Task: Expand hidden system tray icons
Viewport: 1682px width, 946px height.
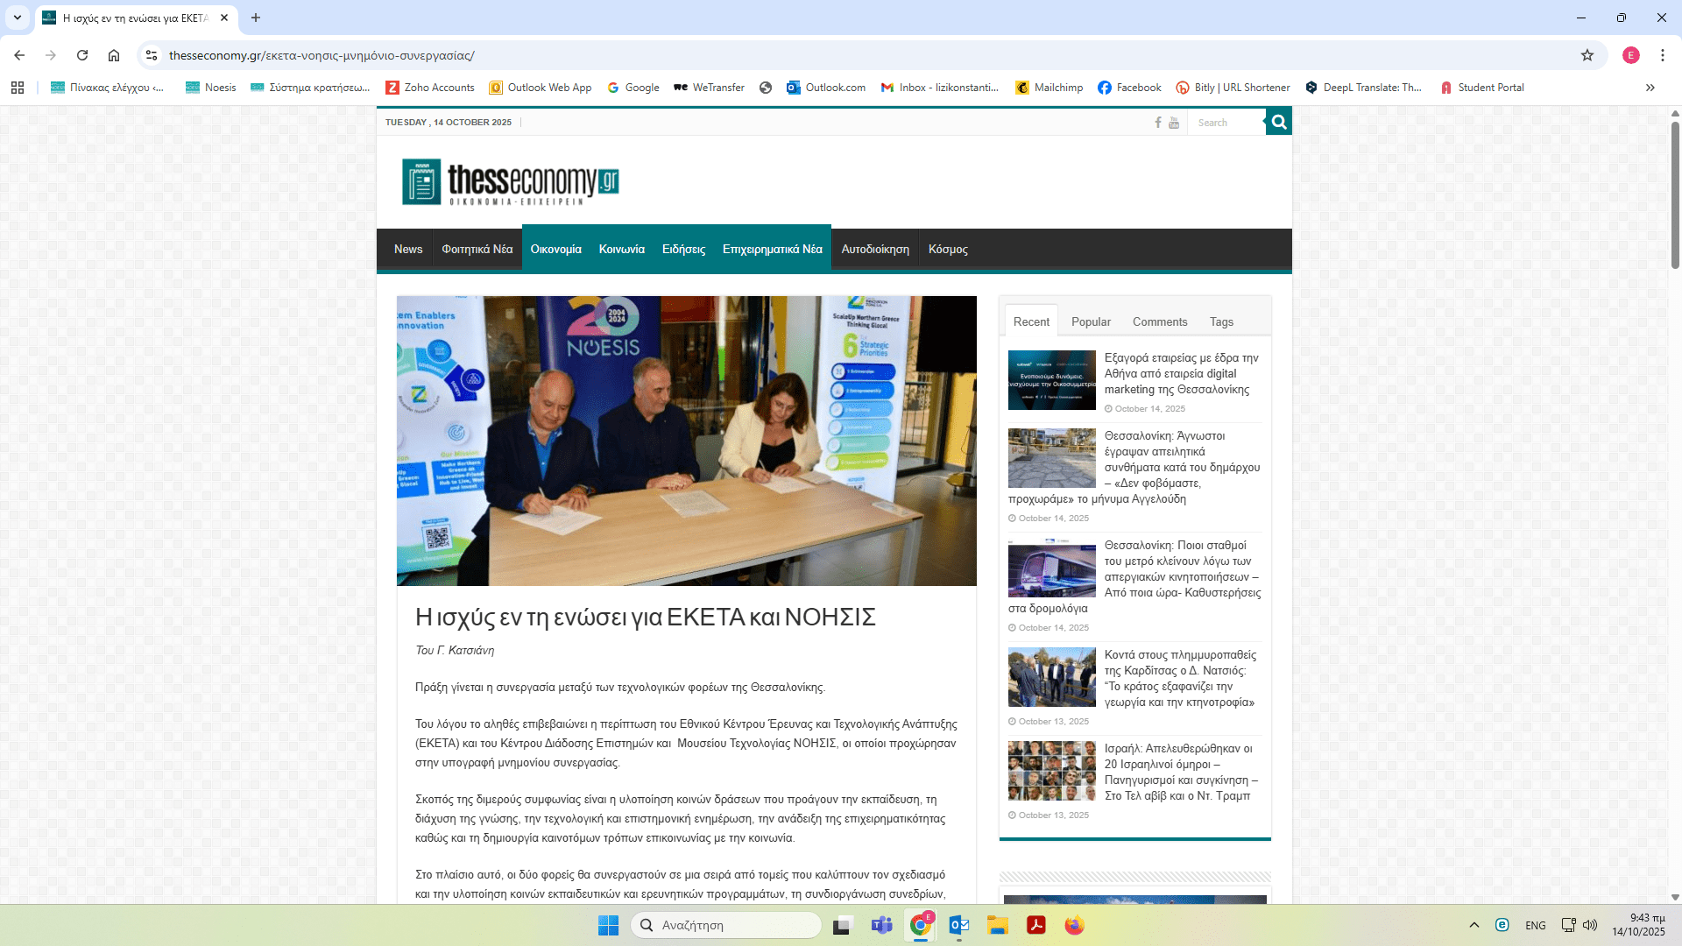Action: 1474,925
